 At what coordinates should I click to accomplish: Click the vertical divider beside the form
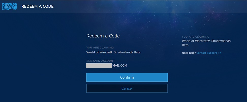point(176,63)
